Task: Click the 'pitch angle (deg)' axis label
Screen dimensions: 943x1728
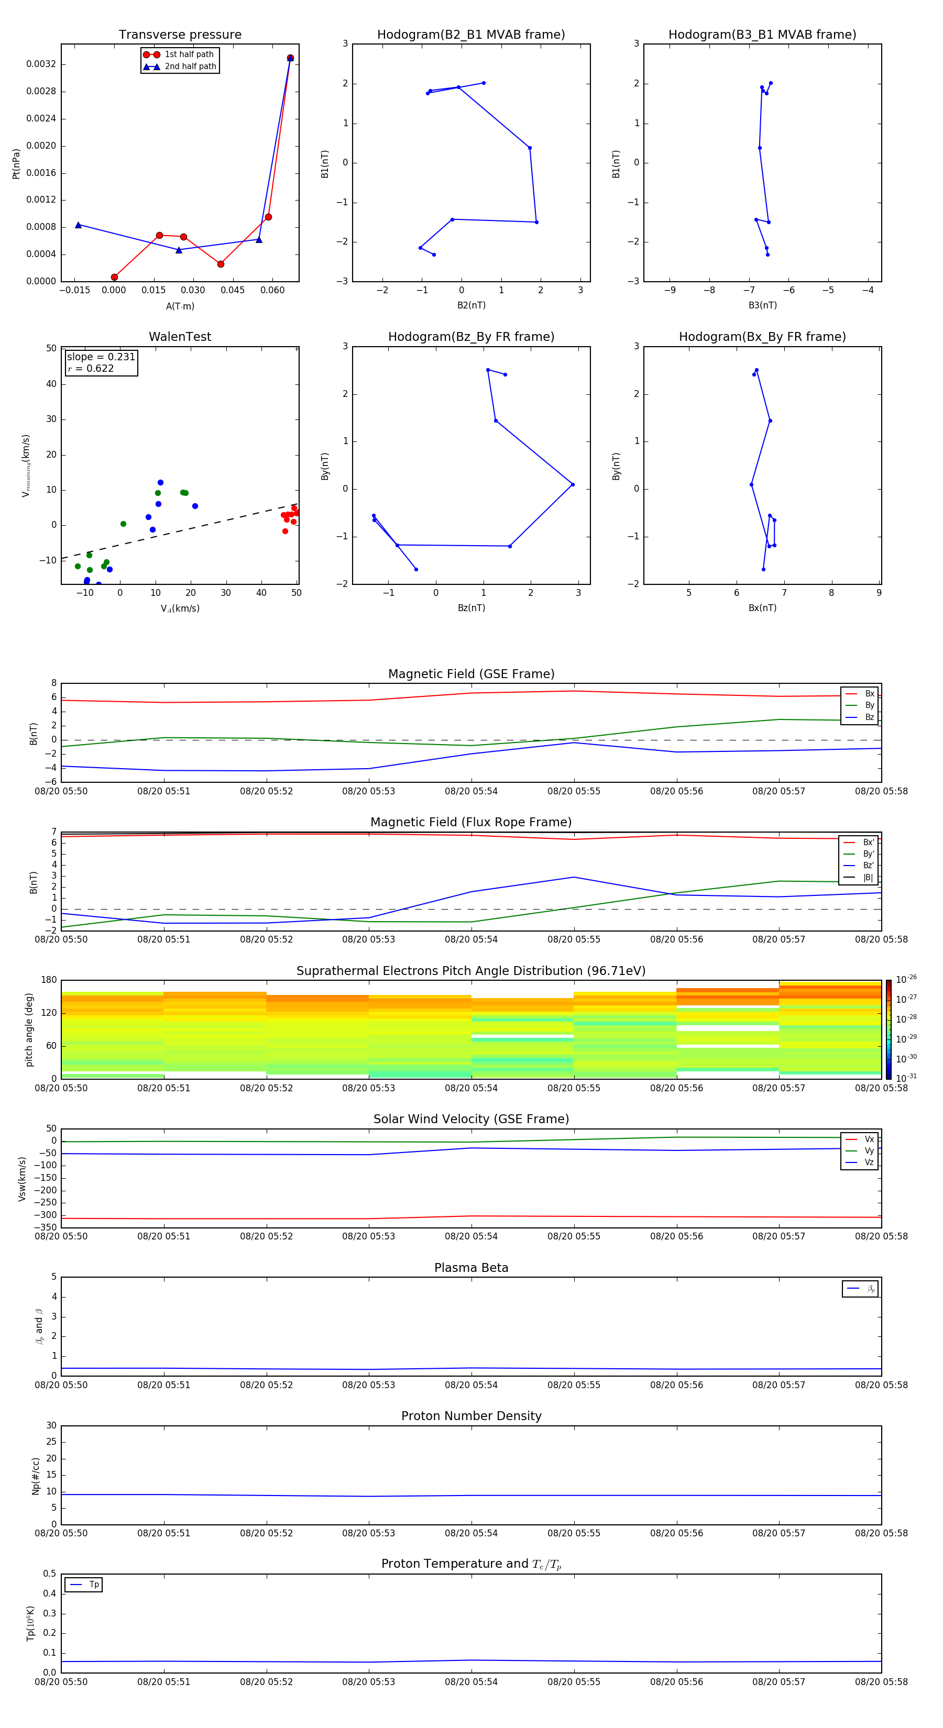Action: pos(29,1029)
